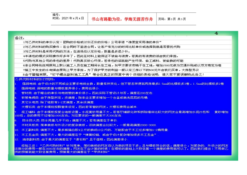Click rule 1 line '强弱电线:由于设计的不同'
The width and height of the screenshot is (247, 175).
pos(119,84)
